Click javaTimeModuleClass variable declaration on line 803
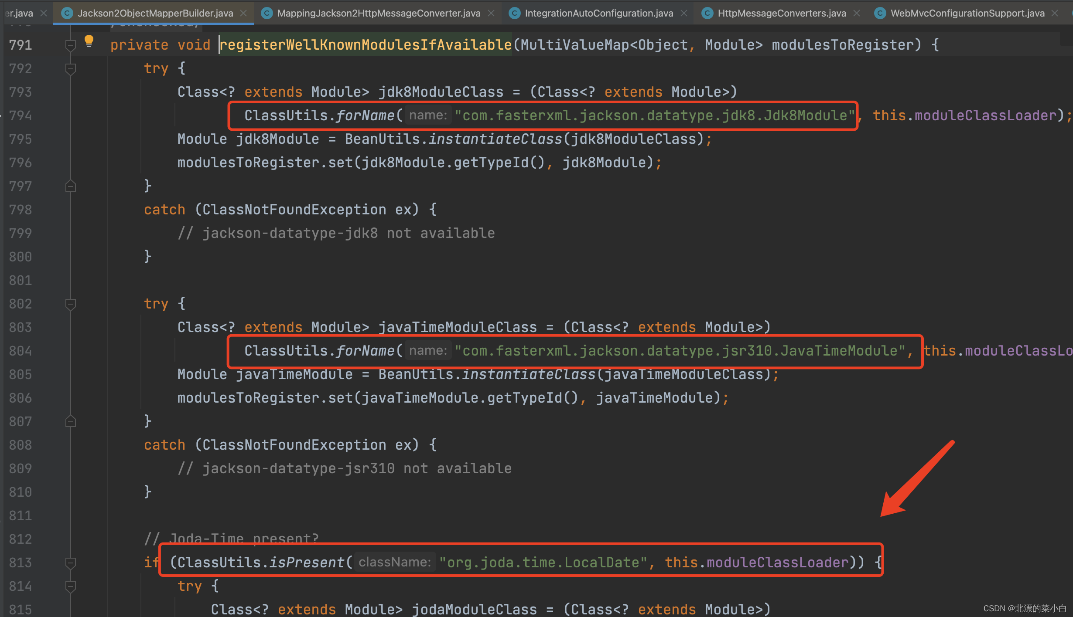 click(x=458, y=327)
